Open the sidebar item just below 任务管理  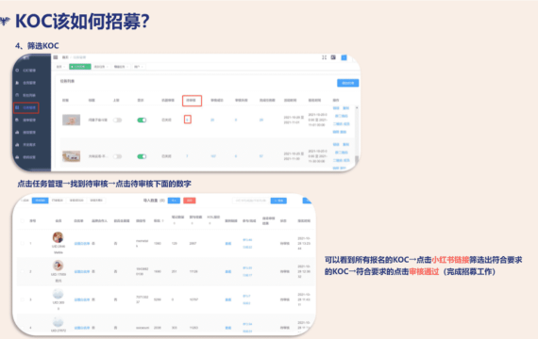26,121
